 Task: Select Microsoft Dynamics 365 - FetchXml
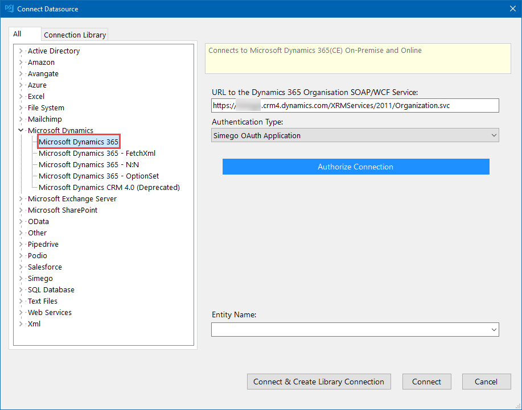coord(97,154)
